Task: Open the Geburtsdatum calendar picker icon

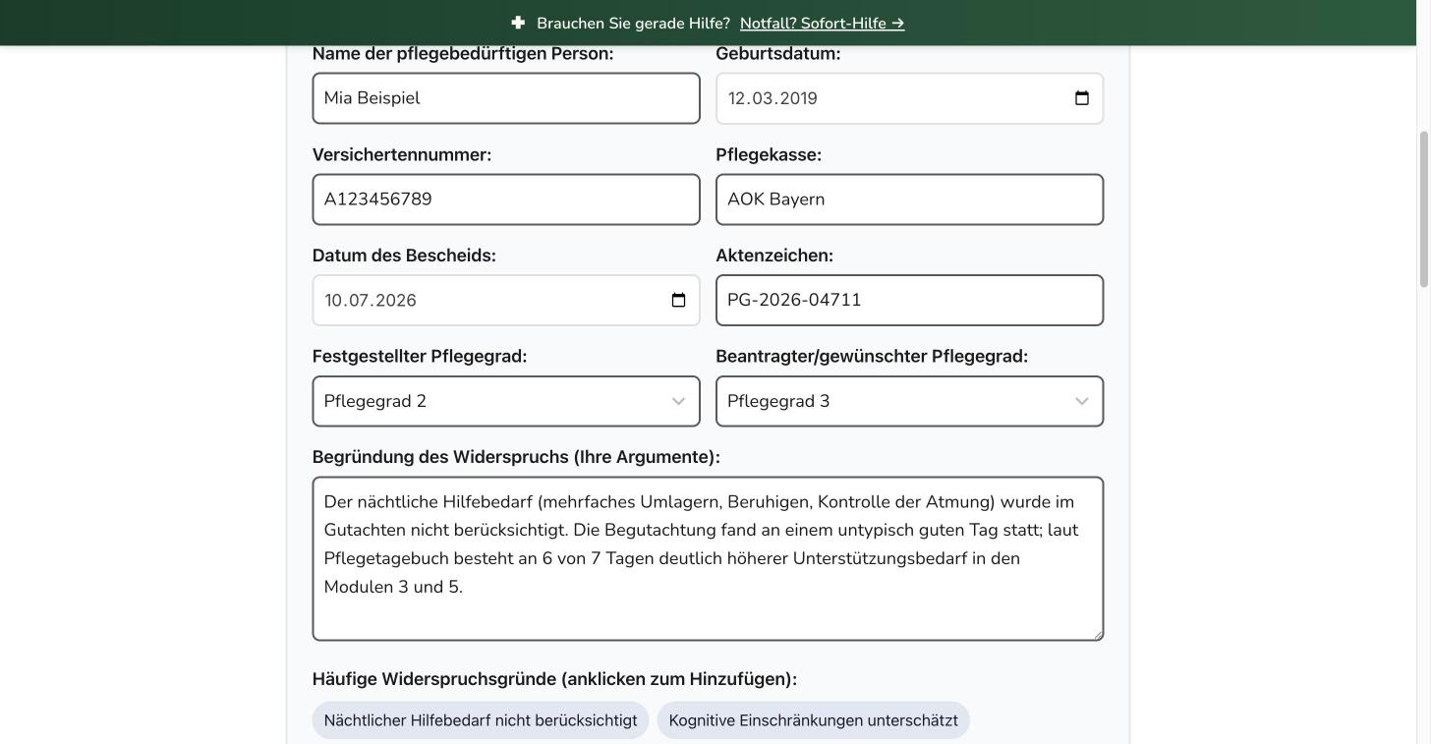Action: click(x=1082, y=98)
